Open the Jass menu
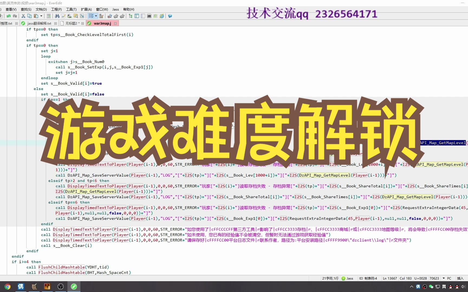468x292 pixels. tap(116, 9)
